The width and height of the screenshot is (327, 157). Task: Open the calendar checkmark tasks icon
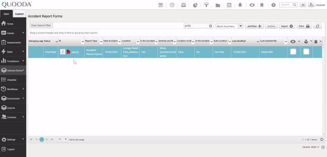pyautogui.click(x=229, y=5)
